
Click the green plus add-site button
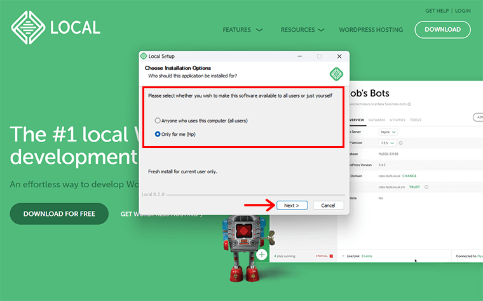tap(262, 255)
